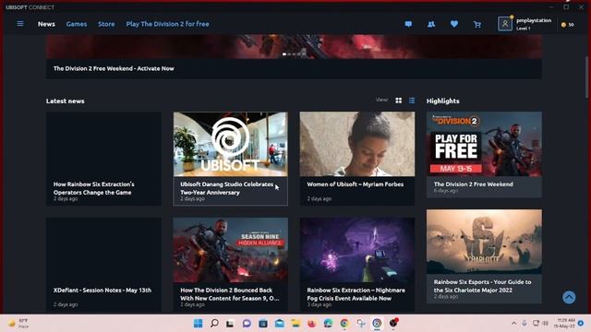591x332 pixels.
Task: Click the Division 2 Play For Free thumbnail
Action: pyautogui.click(x=484, y=144)
